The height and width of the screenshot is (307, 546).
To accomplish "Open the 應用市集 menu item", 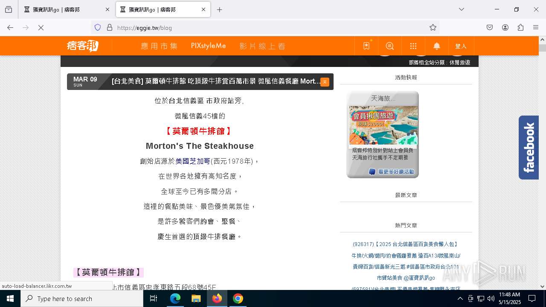I will pyautogui.click(x=159, y=46).
